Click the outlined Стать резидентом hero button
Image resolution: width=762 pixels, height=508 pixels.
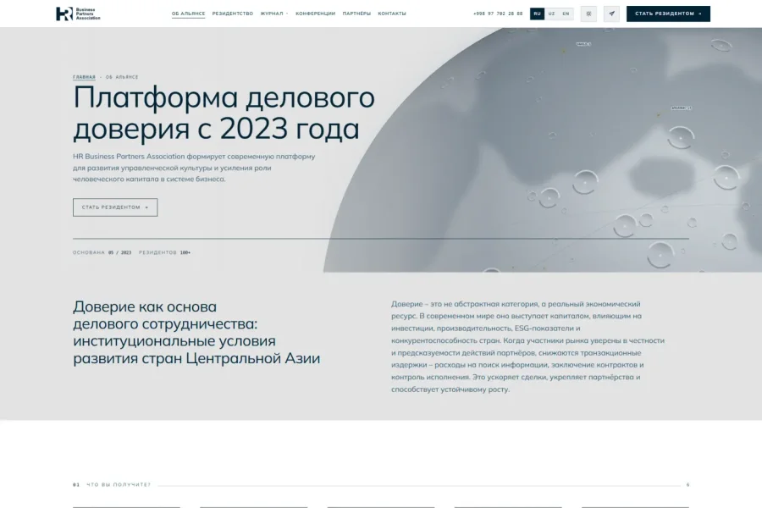pos(115,207)
